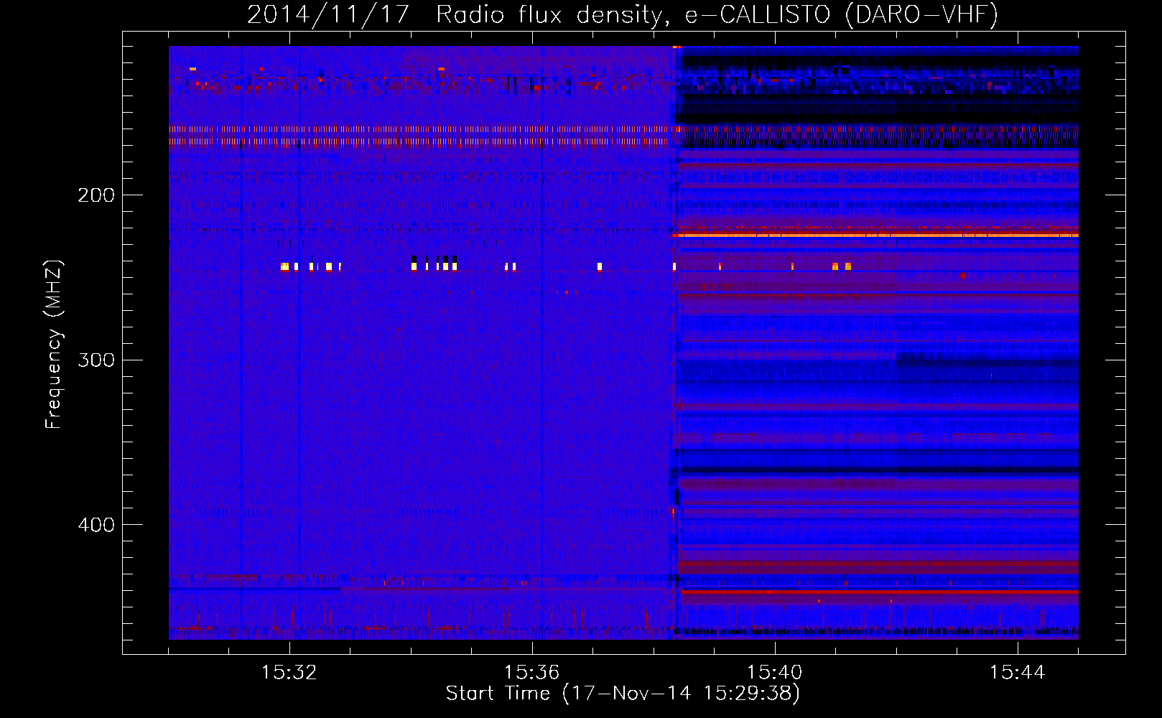
Task: Click the 'Start Time (17-Nov-14 15:29:38)' label
Action: point(623,693)
